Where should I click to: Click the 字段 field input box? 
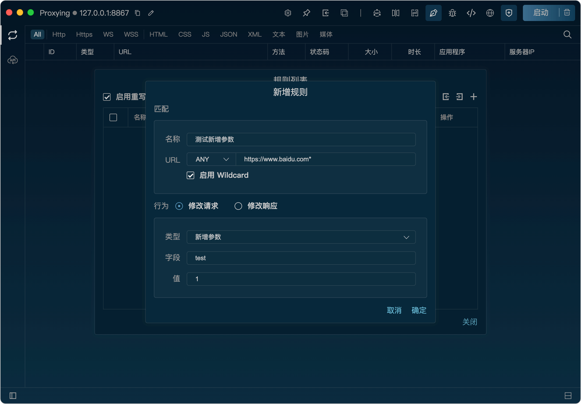click(301, 258)
